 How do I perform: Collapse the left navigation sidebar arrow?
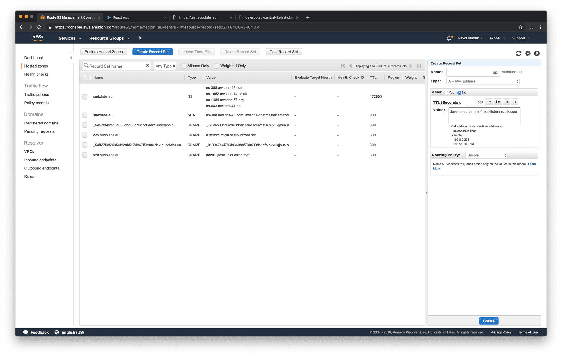point(71,58)
